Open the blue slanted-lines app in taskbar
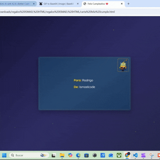Screen dimensions: 160x160 [x=103, y=155]
